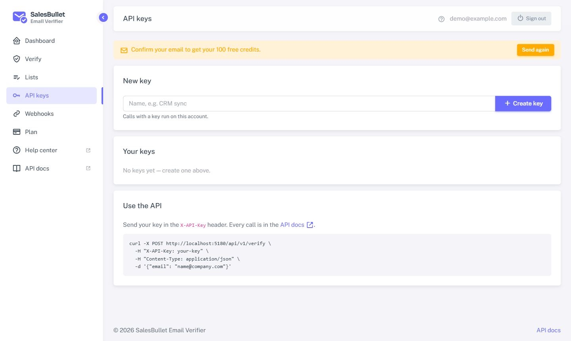Image resolution: width=571 pixels, height=341 pixels.
Task: Follow the footer API docs link
Action: [x=548, y=330]
